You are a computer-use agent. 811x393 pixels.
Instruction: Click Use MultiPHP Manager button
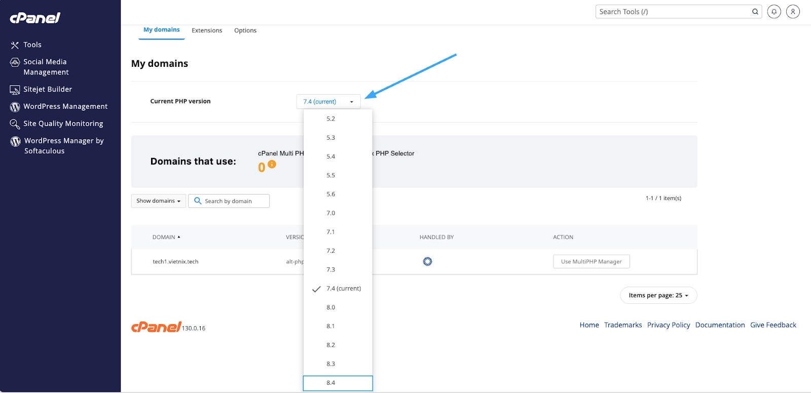[591, 261]
